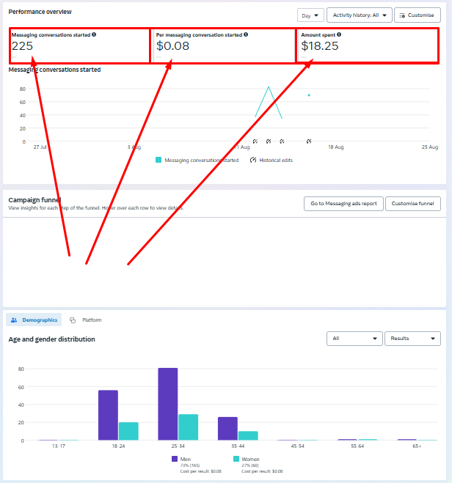Viewport: 452px width, 483px height.
Task: Click info icon beside Per messaging conversation started
Action: click(x=245, y=34)
